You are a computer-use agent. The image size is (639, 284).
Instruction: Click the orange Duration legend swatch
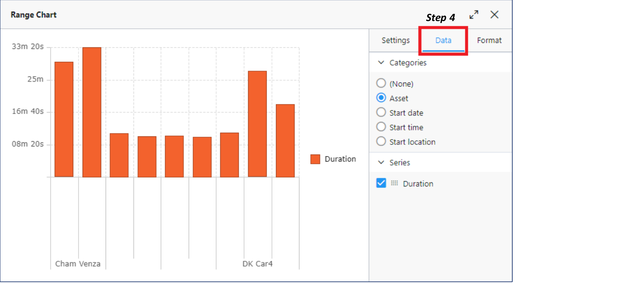click(x=315, y=159)
